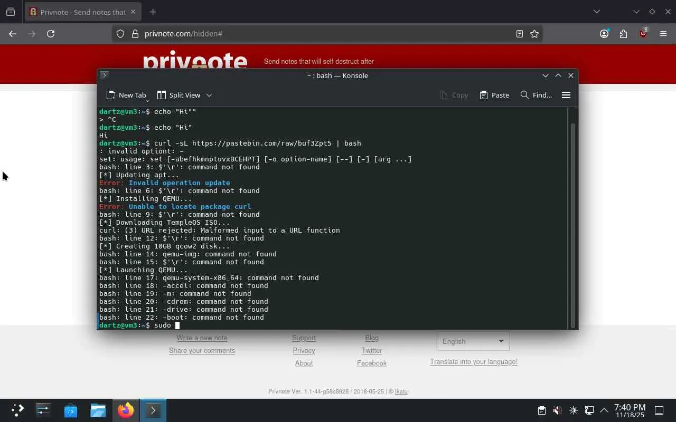Open the Blog footer link

click(372, 338)
